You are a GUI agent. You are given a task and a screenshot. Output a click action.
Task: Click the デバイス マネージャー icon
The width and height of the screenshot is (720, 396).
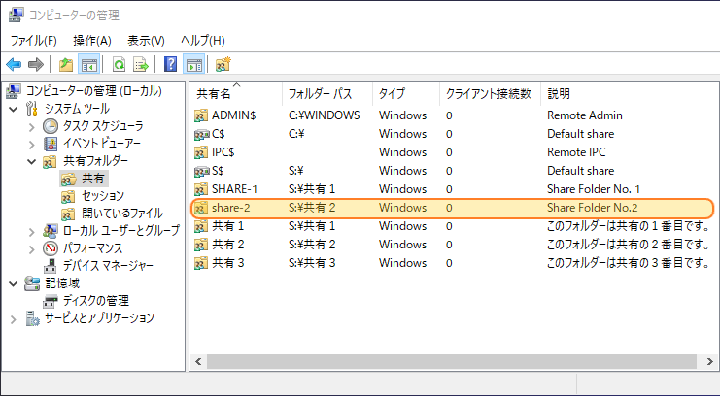tap(50, 266)
